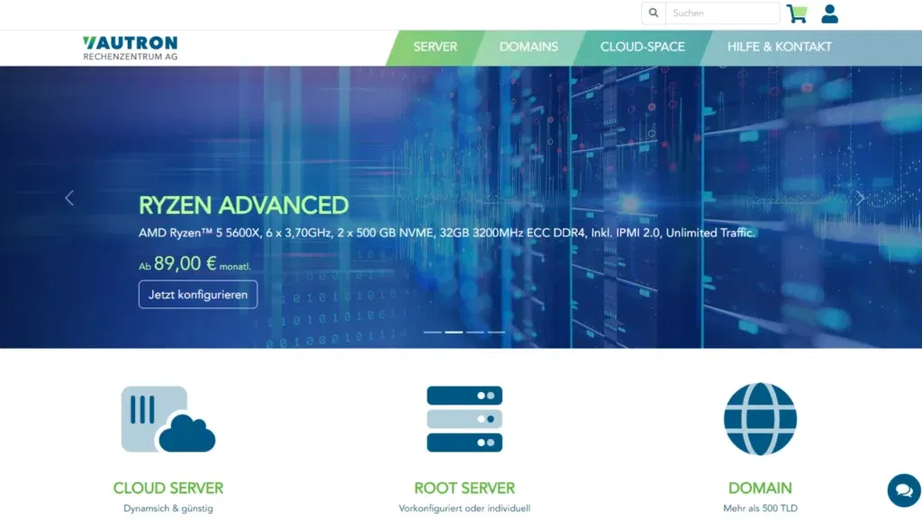Open the CLOUD-SPACE section
This screenshot has width=922, height=526.
(642, 47)
